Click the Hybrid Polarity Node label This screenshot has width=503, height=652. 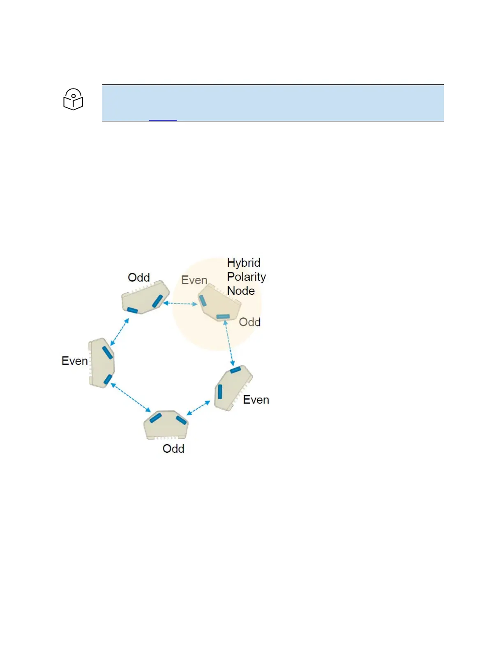coord(247,277)
